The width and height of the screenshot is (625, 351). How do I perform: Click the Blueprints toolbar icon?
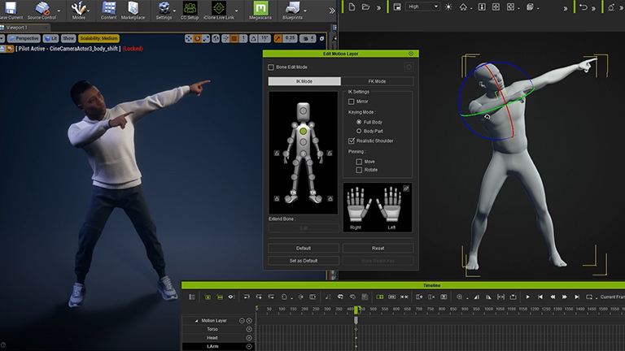point(293,8)
